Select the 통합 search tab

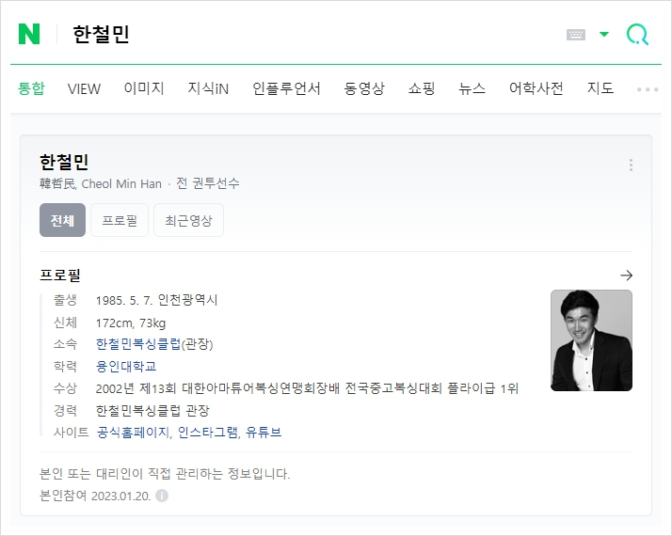(x=31, y=88)
